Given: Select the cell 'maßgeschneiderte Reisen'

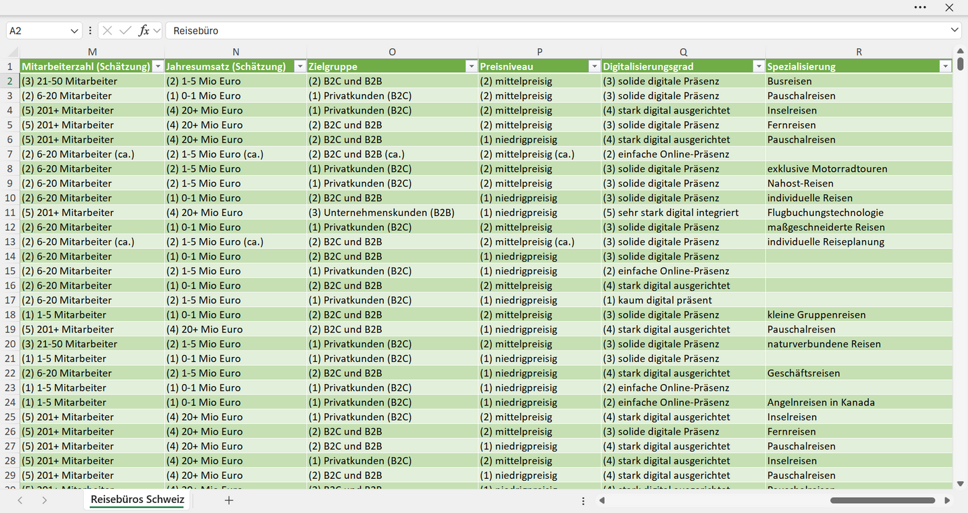Looking at the screenshot, I should tap(859, 227).
